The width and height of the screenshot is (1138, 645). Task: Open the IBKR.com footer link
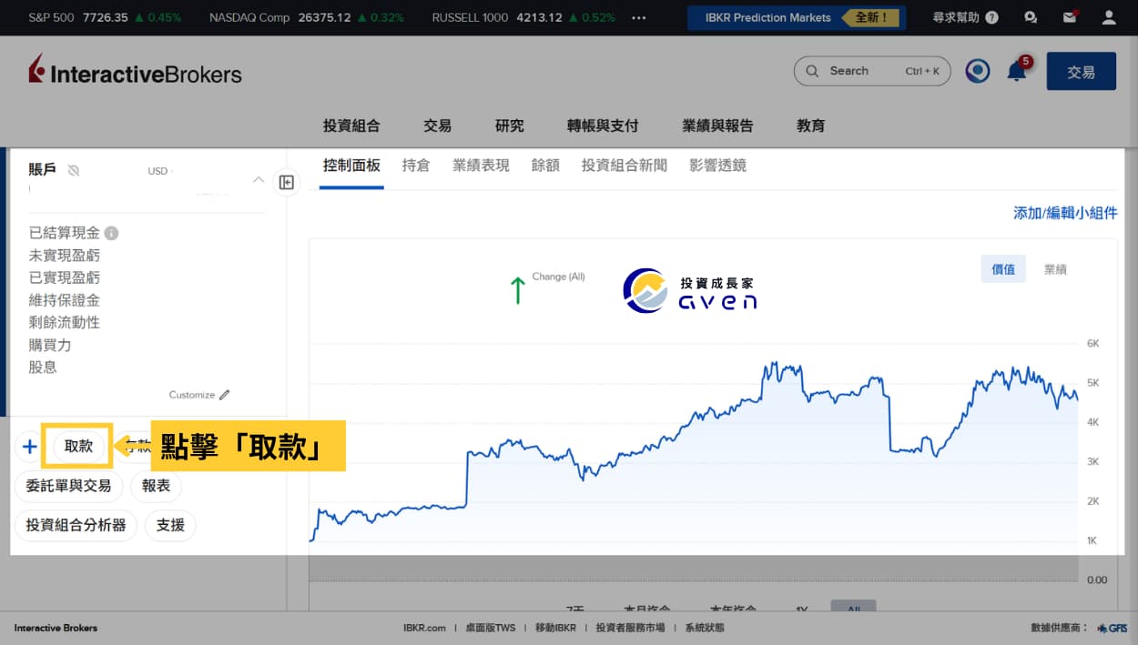(424, 628)
